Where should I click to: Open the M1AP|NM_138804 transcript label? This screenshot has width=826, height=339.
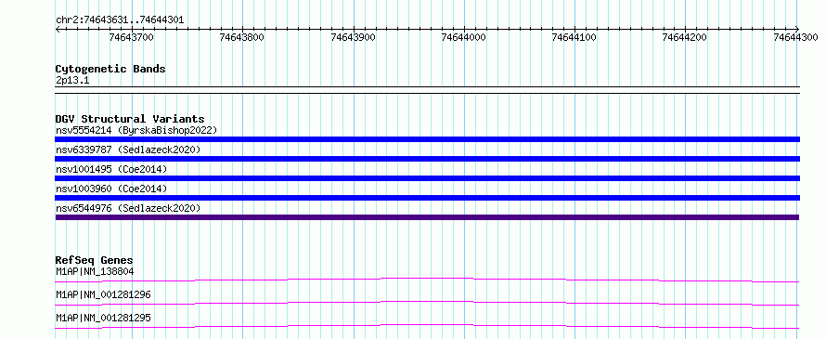click(x=95, y=271)
